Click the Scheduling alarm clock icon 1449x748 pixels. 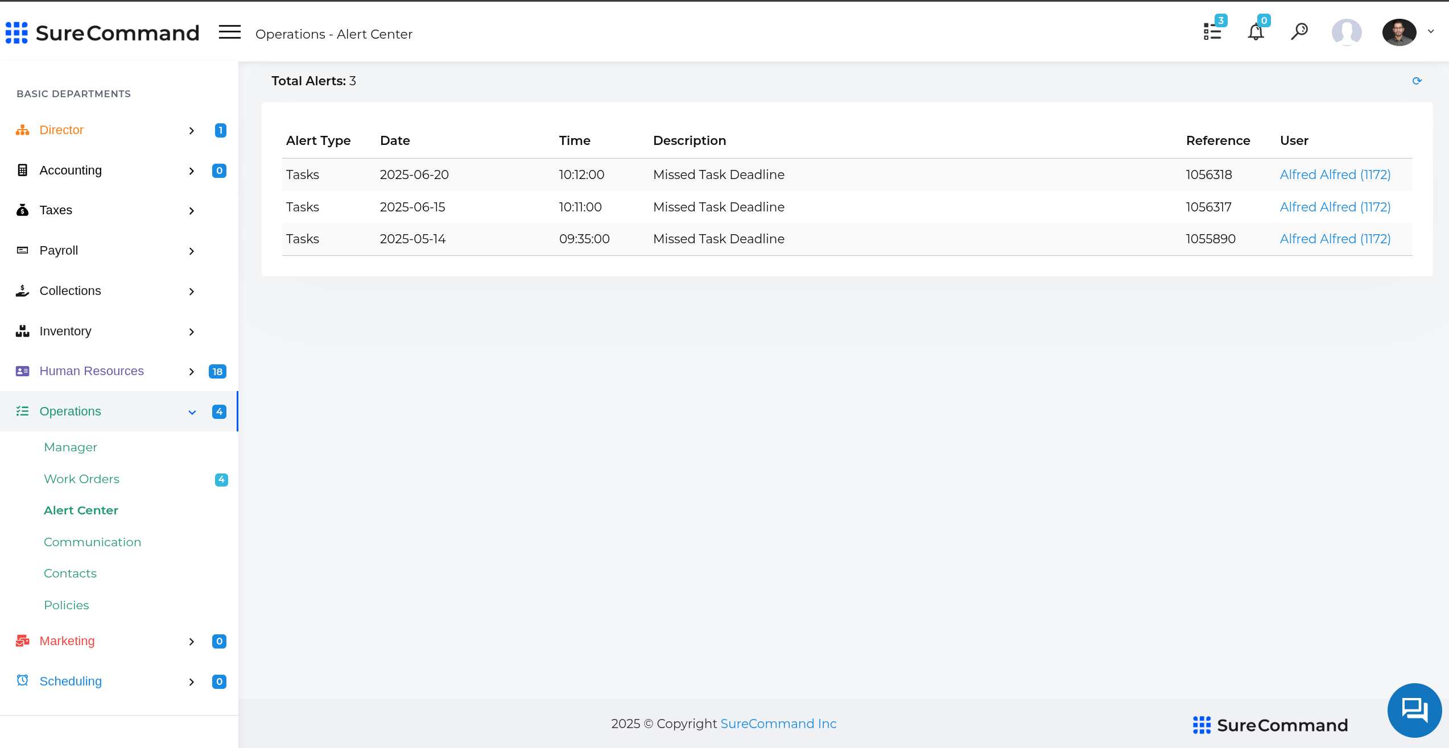click(23, 680)
